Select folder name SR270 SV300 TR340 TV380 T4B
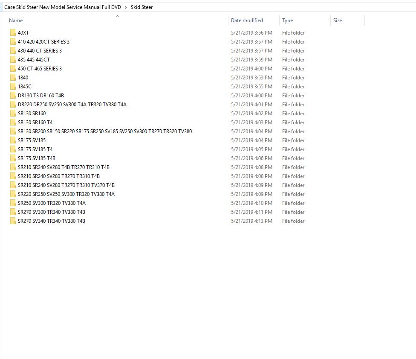 click(x=52, y=212)
